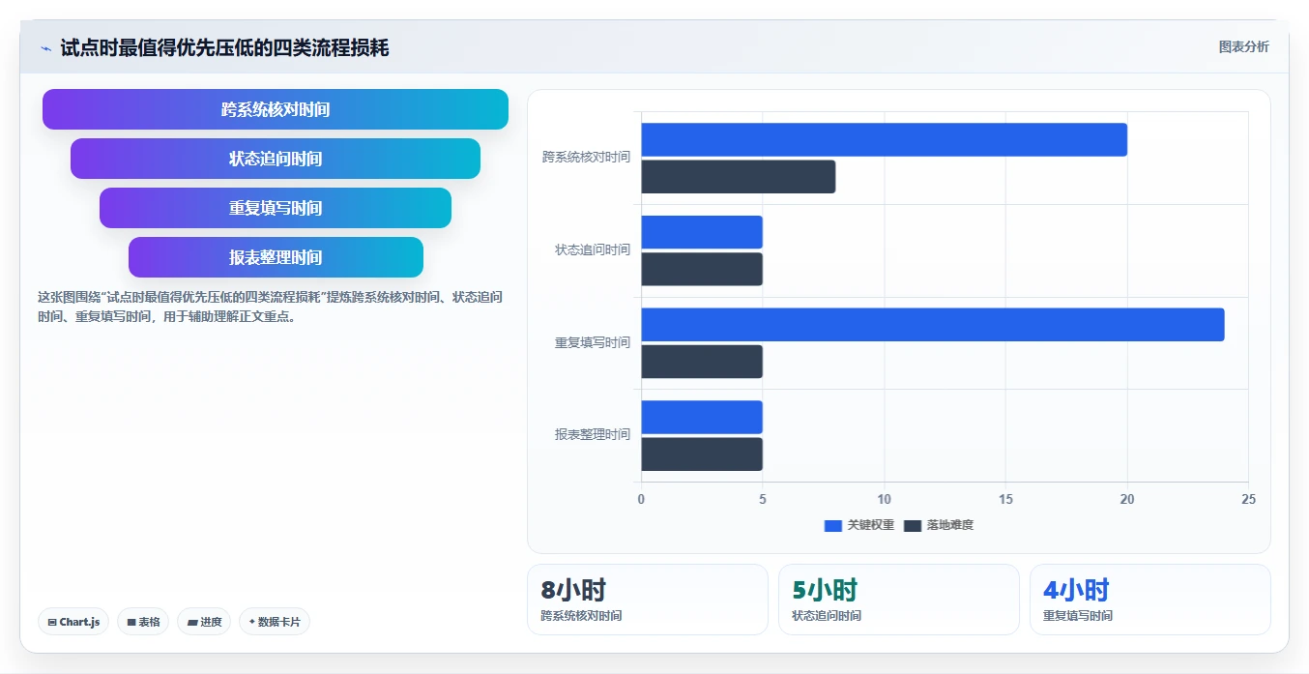
Task: Click the description paragraph starting 这张图围绕
Action: click(270, 307)
